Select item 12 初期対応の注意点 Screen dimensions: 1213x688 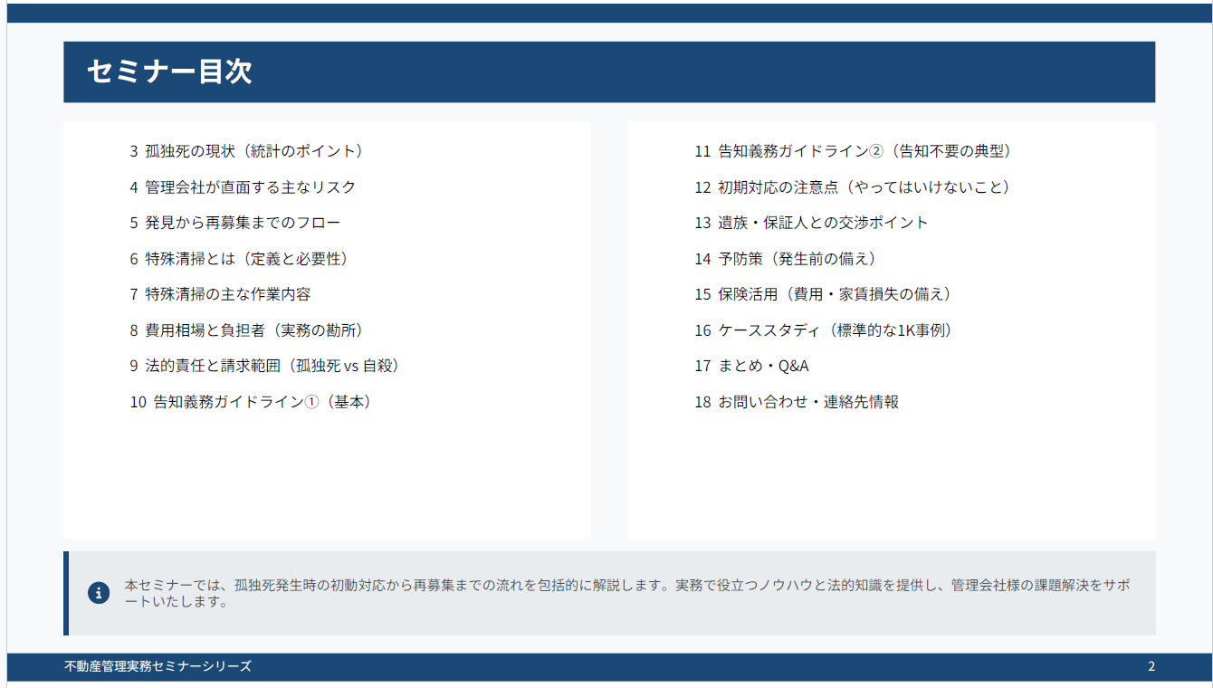click(852, 187)
